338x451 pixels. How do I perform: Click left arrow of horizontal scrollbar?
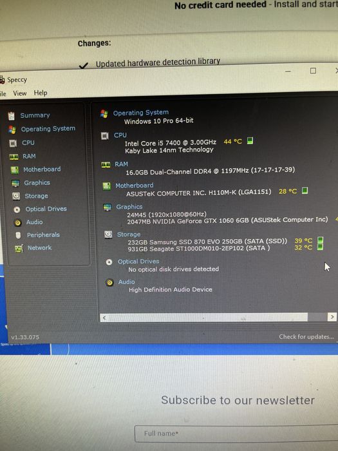104,318
